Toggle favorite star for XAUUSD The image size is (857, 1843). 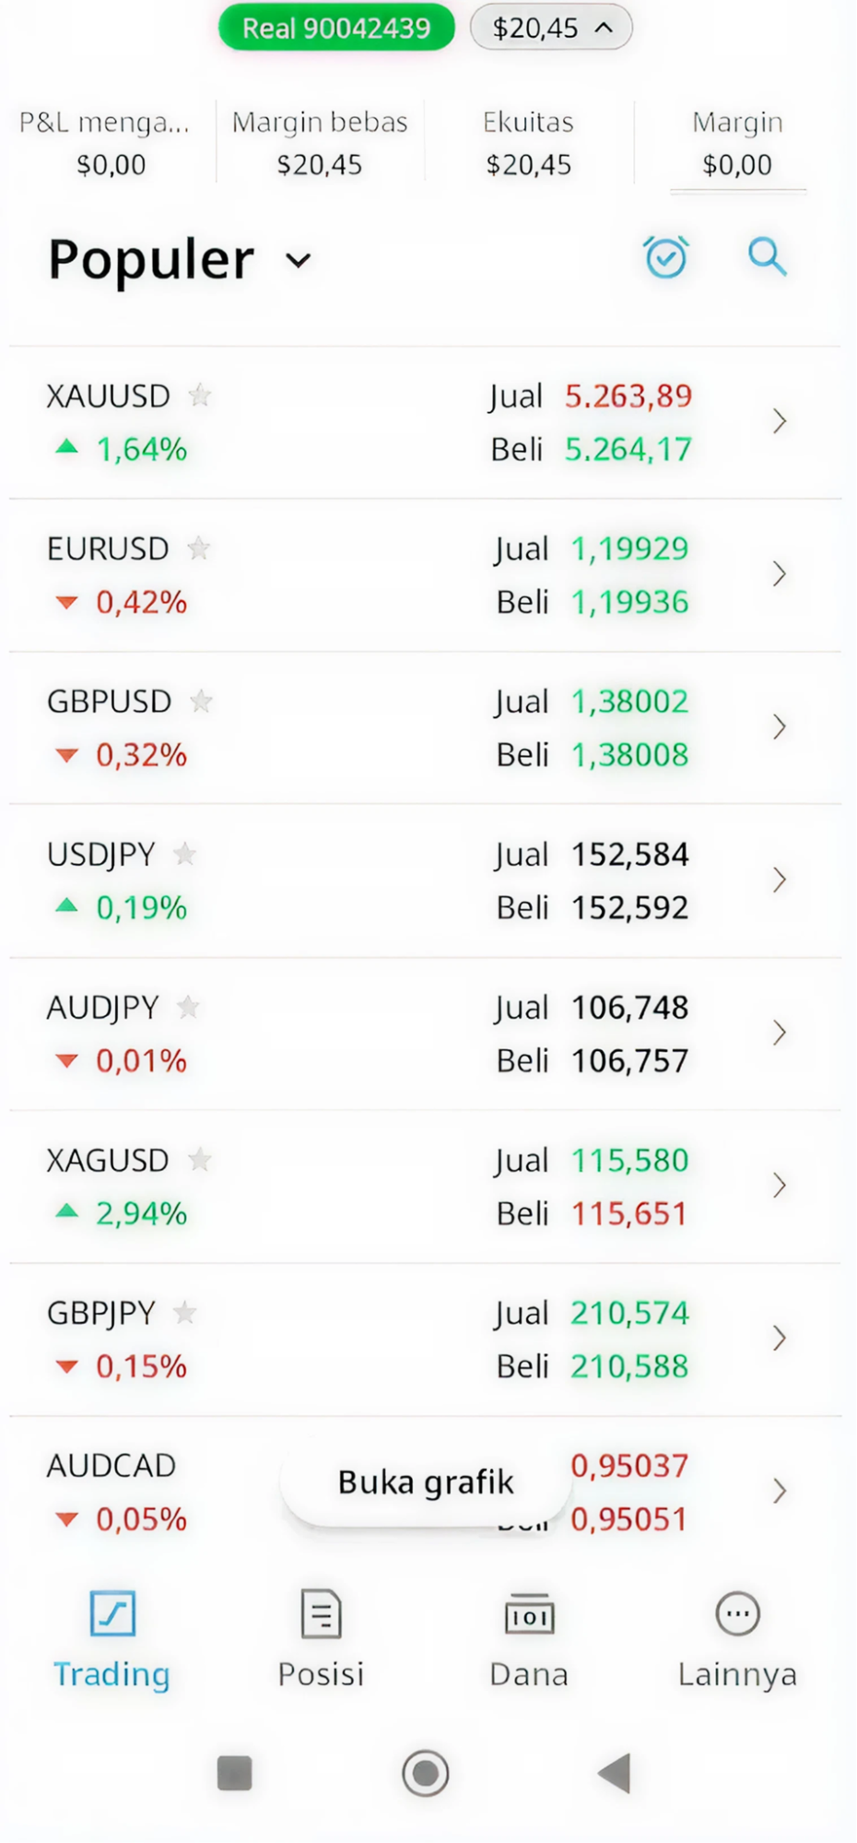(200, 396)
